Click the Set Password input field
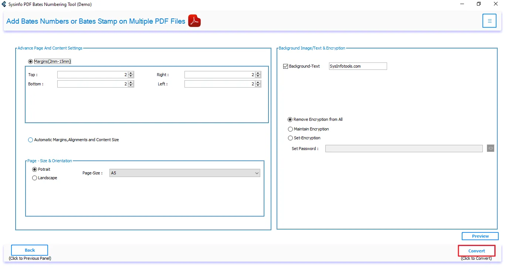 [x=404, y=149]
